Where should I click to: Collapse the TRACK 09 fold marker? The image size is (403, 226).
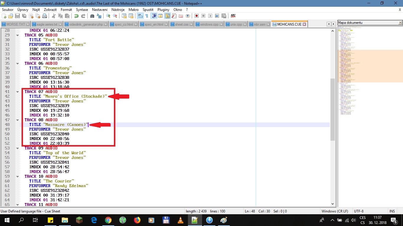(x=18, y=148)
